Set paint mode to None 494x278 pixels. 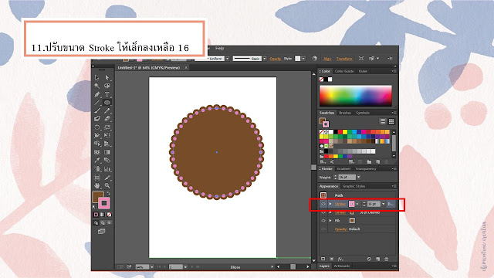[x=109, y=215]
